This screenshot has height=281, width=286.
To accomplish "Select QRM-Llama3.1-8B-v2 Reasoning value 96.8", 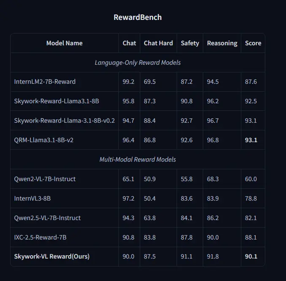I will 213,140.
